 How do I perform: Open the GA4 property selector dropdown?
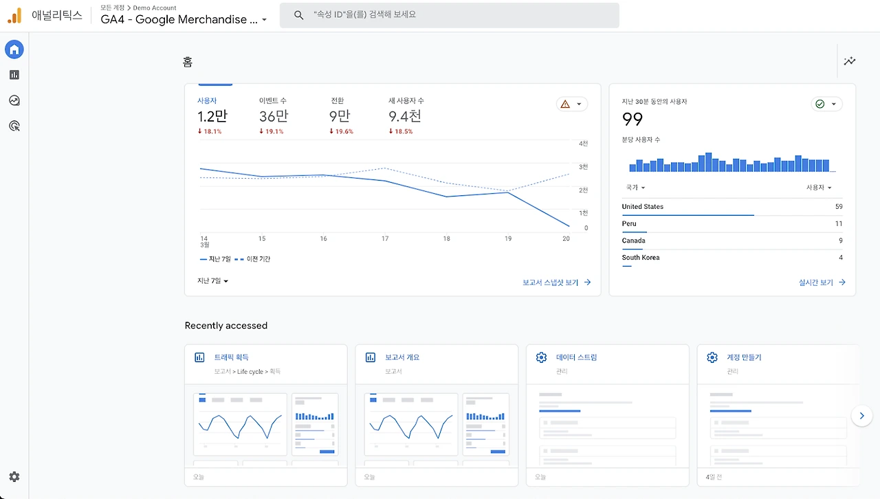(184, 19)
